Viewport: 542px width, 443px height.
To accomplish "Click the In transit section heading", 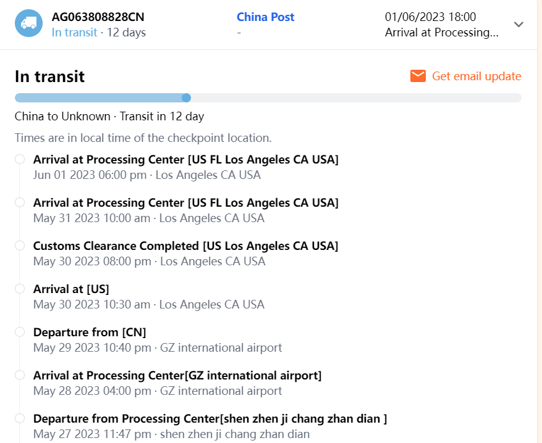I will coord(49,77).
